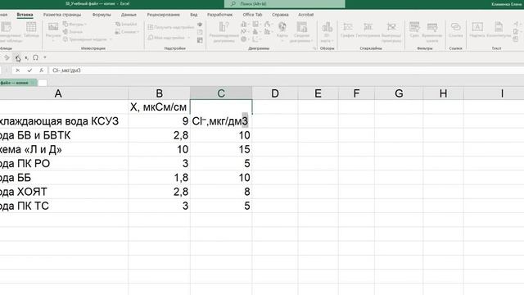524x295 pixels.
Task: Open the Карты map chart button
Action: (x=282, y=30)
